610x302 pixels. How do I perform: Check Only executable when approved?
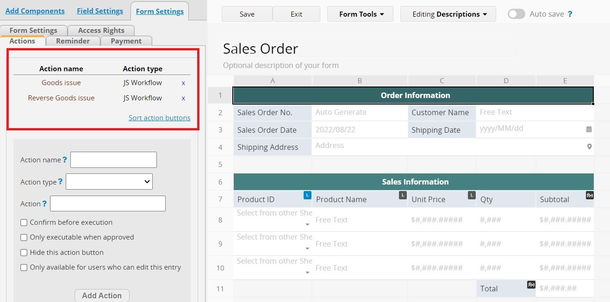[x=24, y=237]
